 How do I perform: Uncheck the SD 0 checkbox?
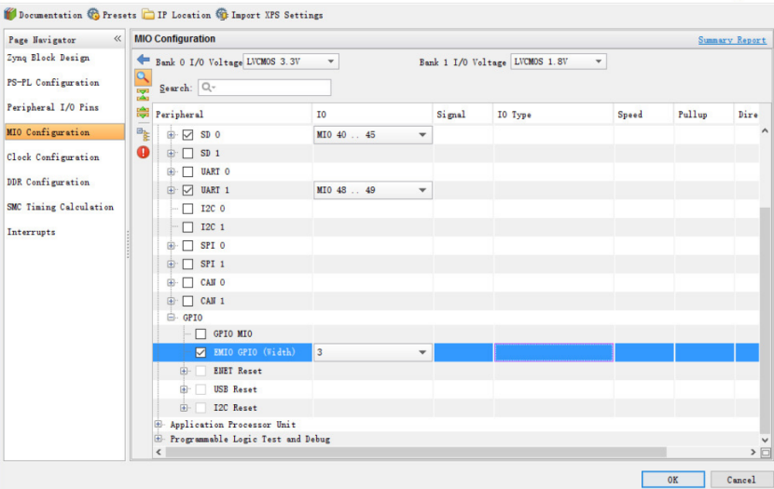pyautogui.click(x=187, y=134)
